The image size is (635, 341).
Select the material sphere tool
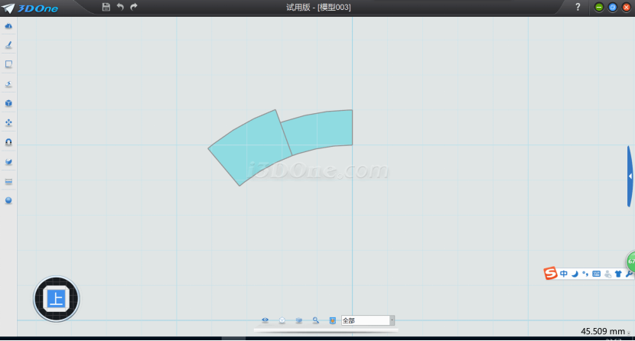(8, 200)
